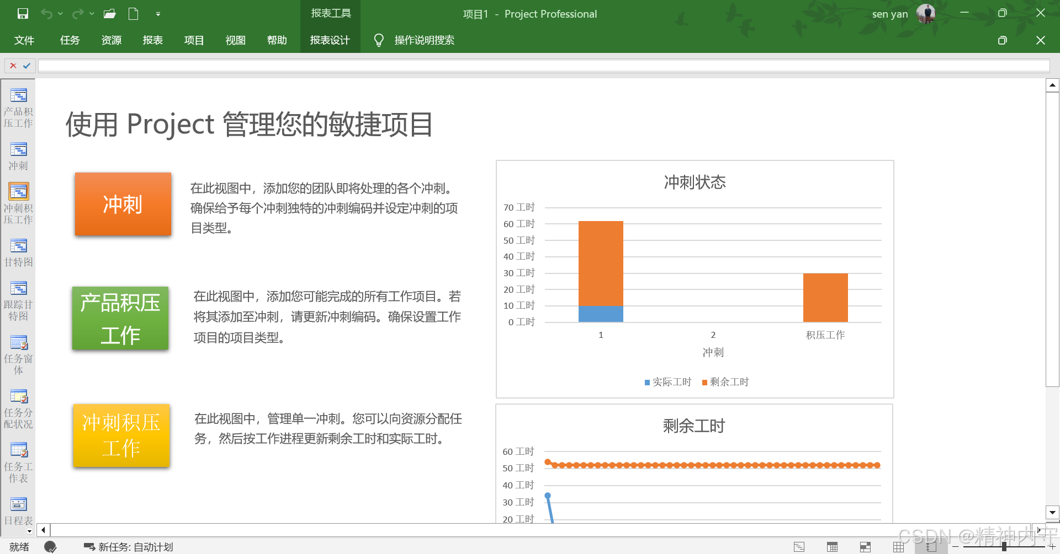
Task: Open 任务窗体 view in view bar
Action: [18, 355]
